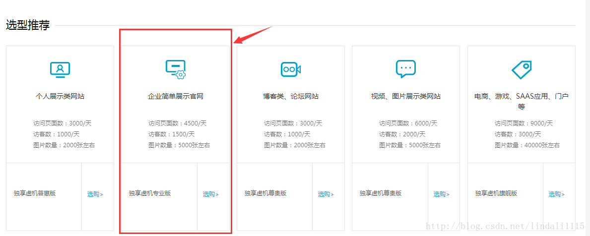This screenshot has width=590, height=236.
Task: Click 独享虚机普惠版 plan name
Action: (x=35, y=193)
